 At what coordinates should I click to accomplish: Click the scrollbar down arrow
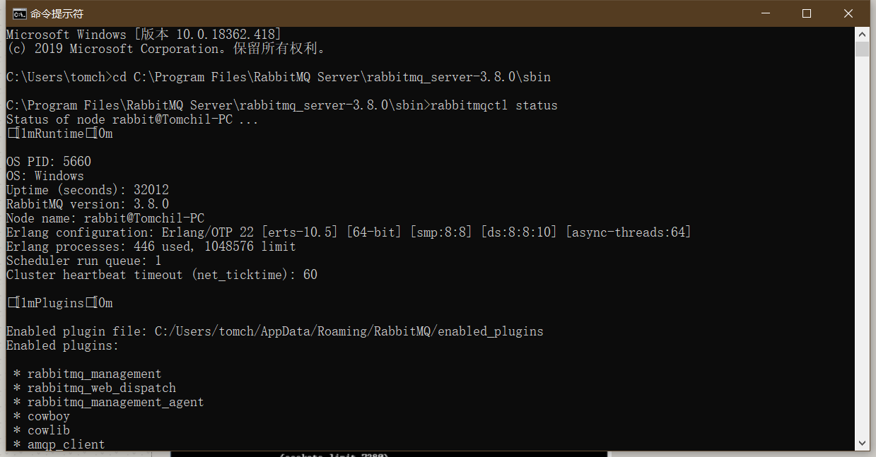(x=862, y=444)
